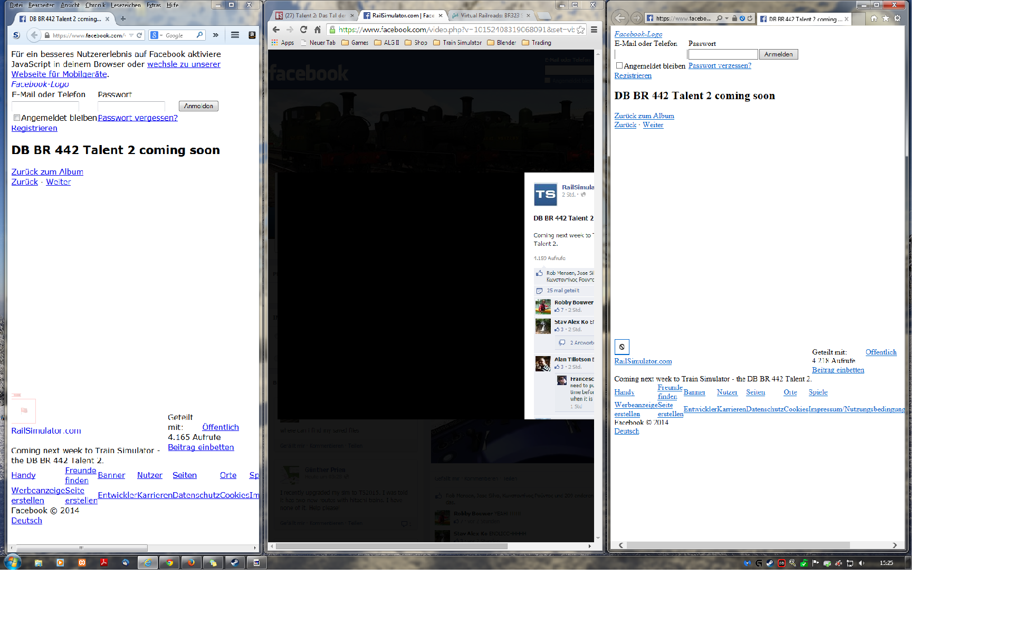Image resolution: width=1013 pixels, height=633 pixels.
Task: Open Internet Explorer favorites star icon
Action: tap(886, 18)
